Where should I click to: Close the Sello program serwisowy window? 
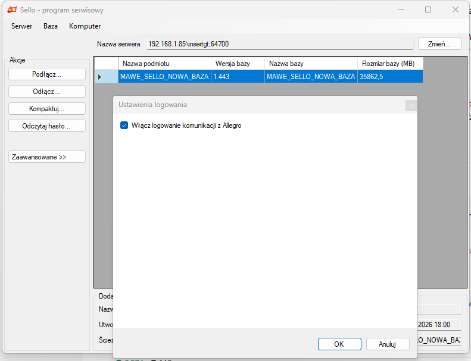[456, 10]
